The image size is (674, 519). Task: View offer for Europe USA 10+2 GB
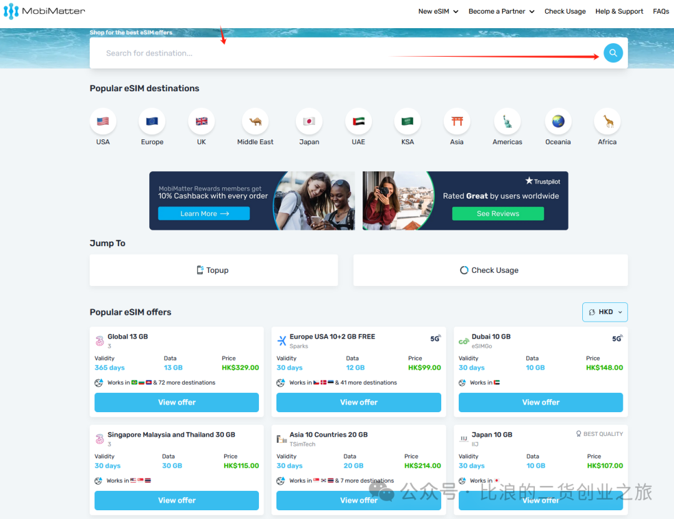(x=358, y=402)
